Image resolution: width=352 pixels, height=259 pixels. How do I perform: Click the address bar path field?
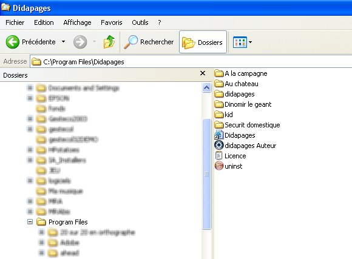[191, 61]
